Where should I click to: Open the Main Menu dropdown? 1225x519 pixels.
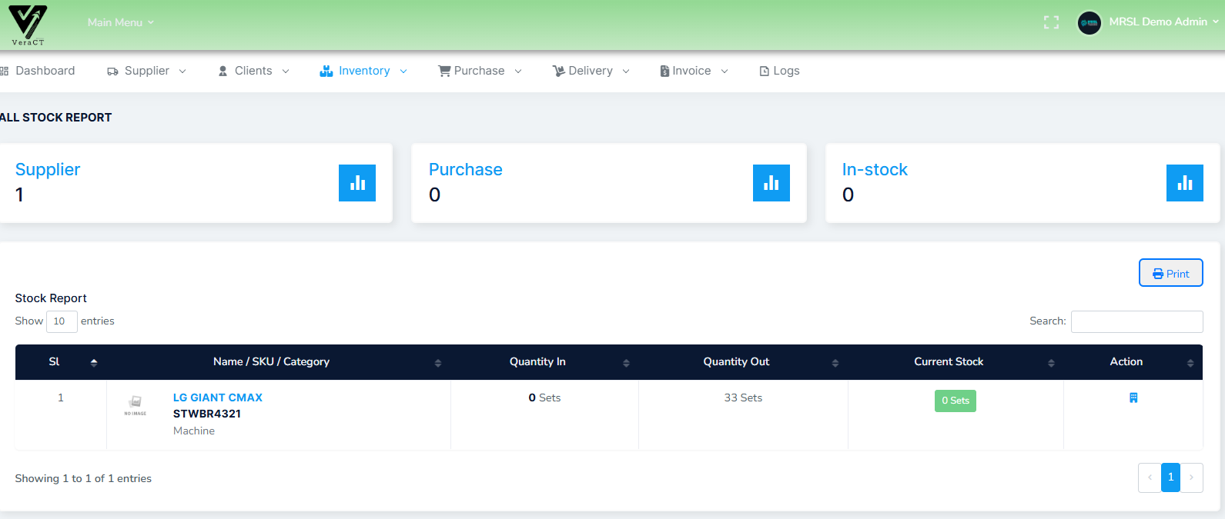point(120,22)
